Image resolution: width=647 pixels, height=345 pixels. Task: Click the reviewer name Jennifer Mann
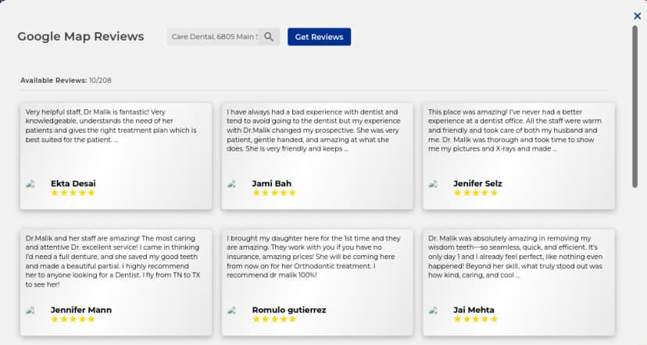pyautogui.click(x=81, y=310)
